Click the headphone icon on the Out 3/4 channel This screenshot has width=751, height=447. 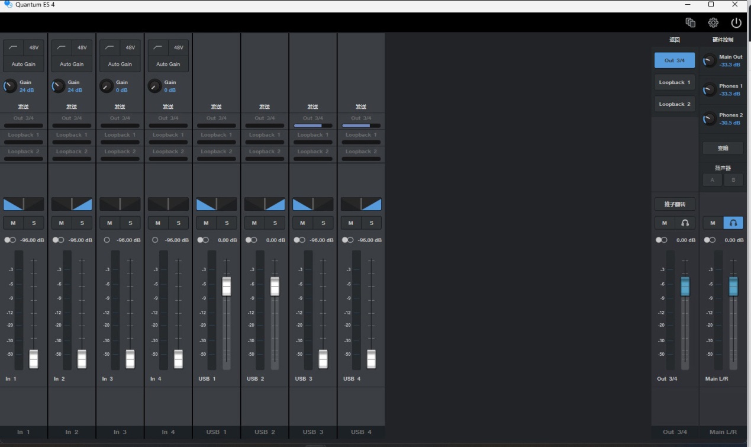pos(685,223)
